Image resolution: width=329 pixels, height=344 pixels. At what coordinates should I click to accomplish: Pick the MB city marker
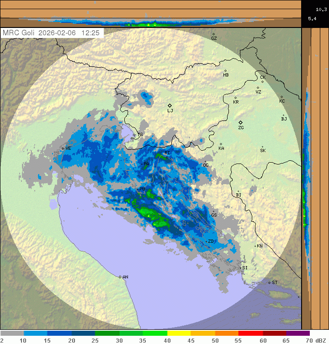tap(225, 71)
